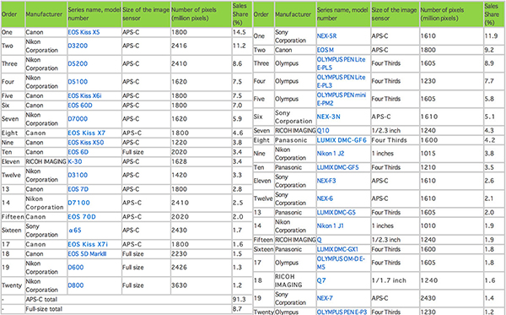Screen dimensions: 506x315
Task: Open the Nikon 1 J2 link
Action: point(330,154)
